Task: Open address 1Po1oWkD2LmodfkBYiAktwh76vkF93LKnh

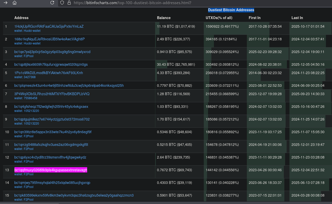Action: point(49,73)
